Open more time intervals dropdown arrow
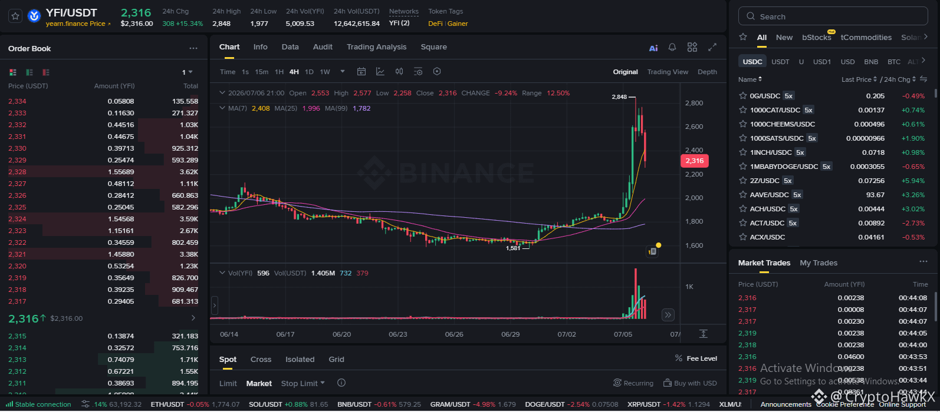Image resolution: width=940 pixels, height=412 pixels. (343, 72)
